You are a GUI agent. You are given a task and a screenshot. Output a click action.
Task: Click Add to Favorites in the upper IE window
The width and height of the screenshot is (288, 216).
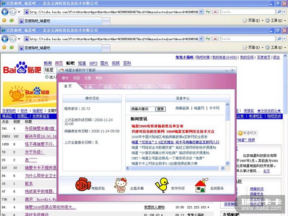point(12,21)
